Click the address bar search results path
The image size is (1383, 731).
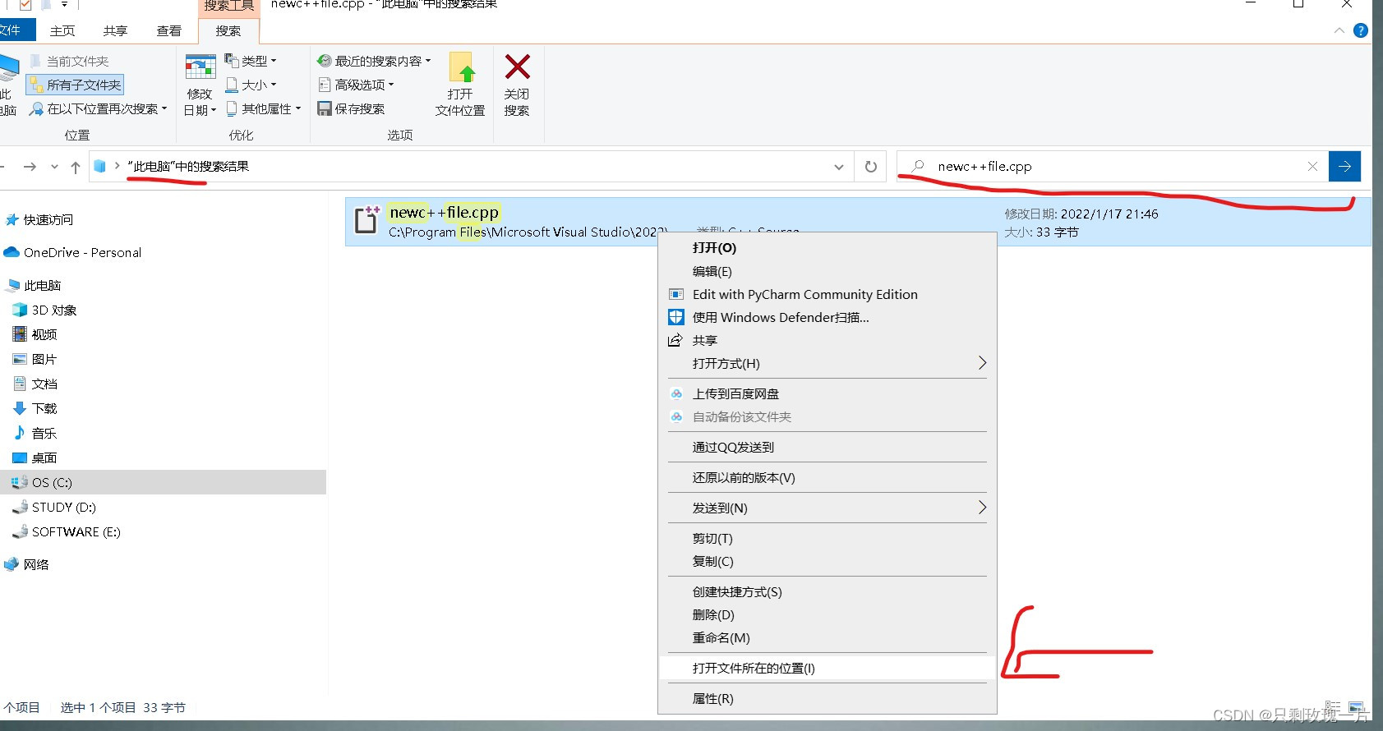coord(188,166)
